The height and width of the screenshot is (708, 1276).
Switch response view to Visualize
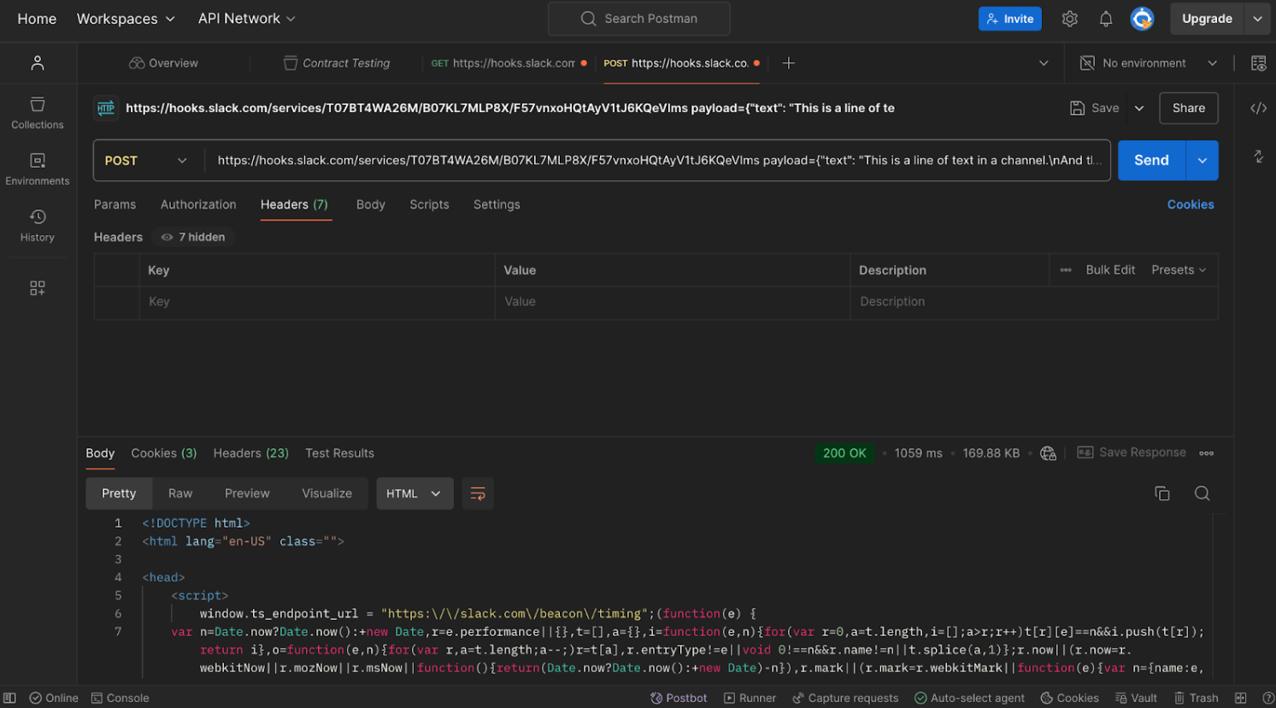(326, 493)
